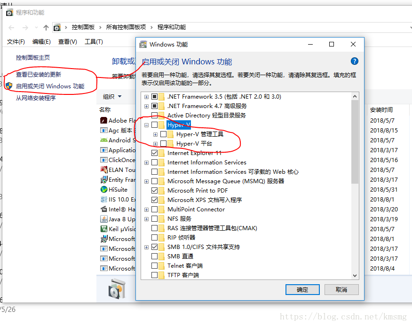The width and height of the screenshot is (412, 326).
Task: Uncheck Internet Explorer 11 checkbox
Action: point(154,153)
